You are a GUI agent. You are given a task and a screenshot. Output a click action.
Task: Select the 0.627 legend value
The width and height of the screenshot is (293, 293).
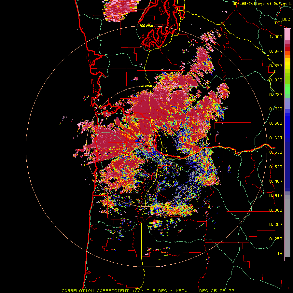coord(276,138)
